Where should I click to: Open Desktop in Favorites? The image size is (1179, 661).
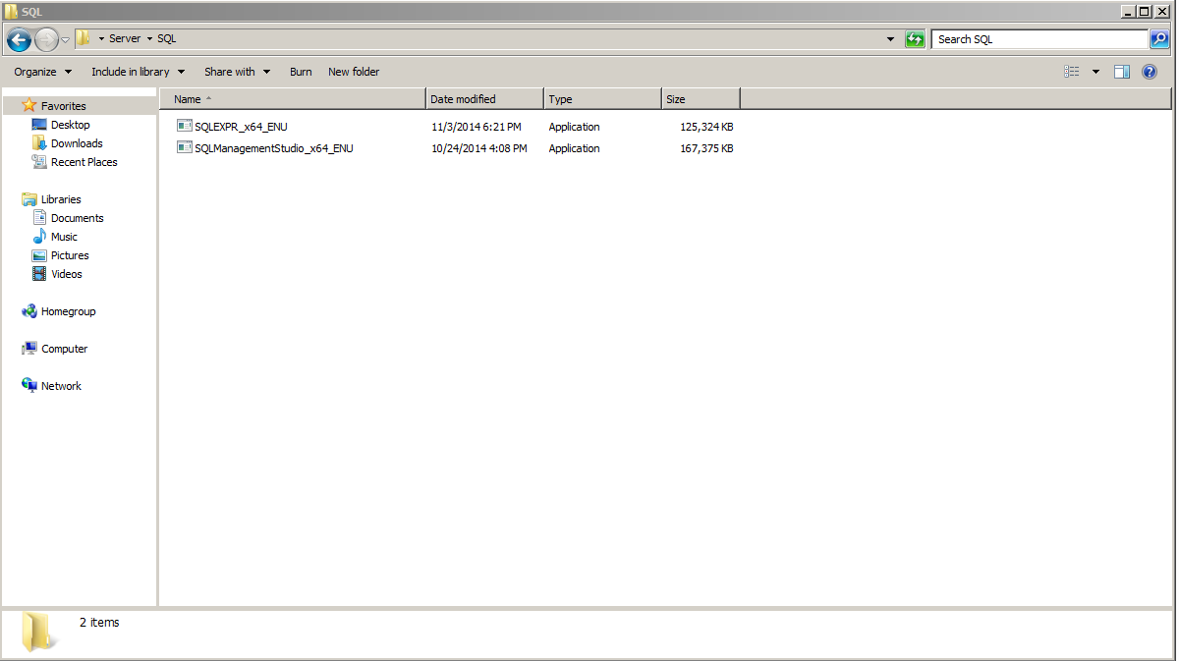[x=71, y=125]
